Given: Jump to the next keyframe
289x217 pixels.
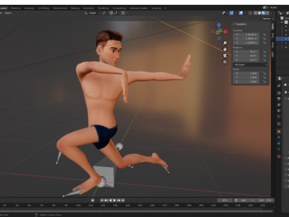Looking at the screenshot, I should [x=119, y=200].
